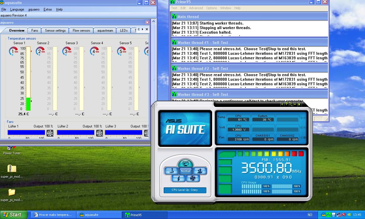
Task: Open AI Suite lightning bolt AI N.O.S. icon
Action: (x=179, y=178)
